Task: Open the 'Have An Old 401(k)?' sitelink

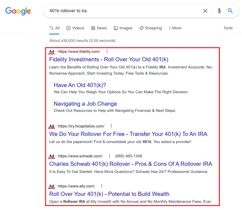Action: coord(80,85)
